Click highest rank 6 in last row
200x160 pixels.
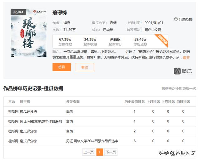point(135,141)
